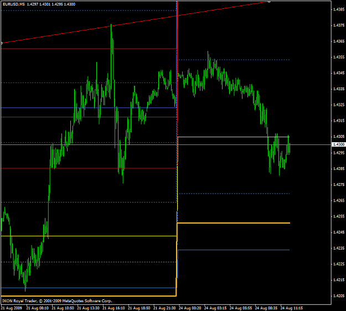Click the 1.4285 price axis label
The image size is (346, 311).
(339, 169)
